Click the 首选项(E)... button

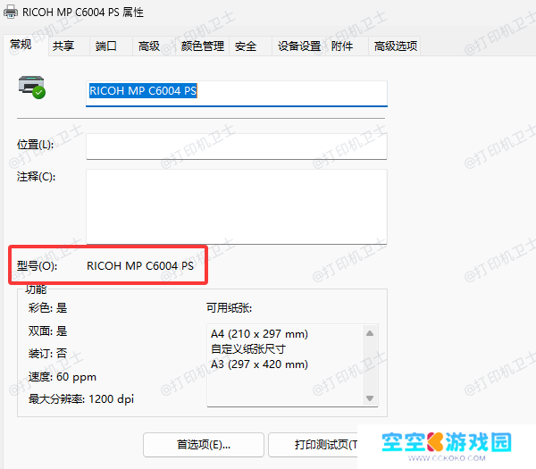[204, 445]
